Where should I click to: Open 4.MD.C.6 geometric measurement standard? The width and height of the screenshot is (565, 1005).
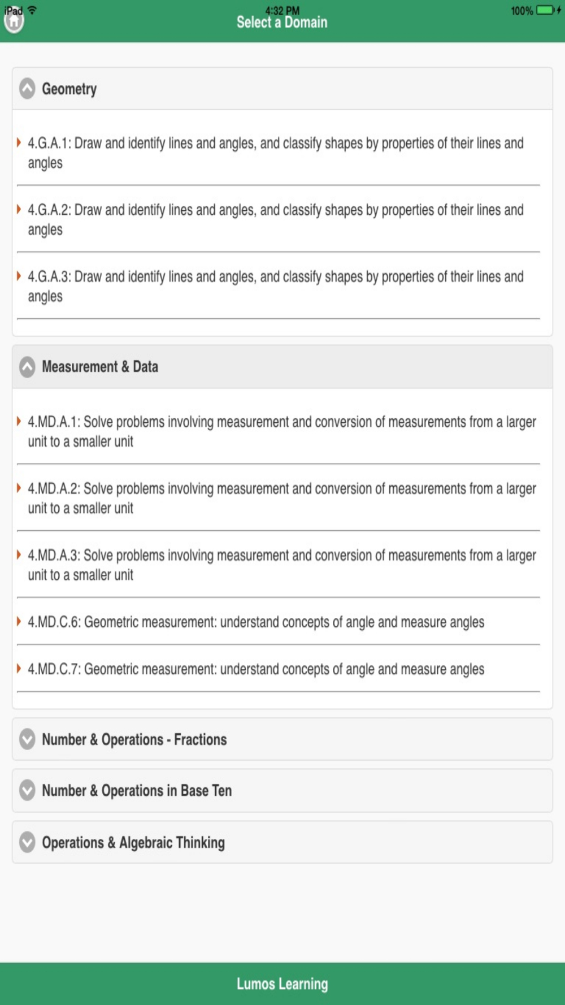coord(256,622)
